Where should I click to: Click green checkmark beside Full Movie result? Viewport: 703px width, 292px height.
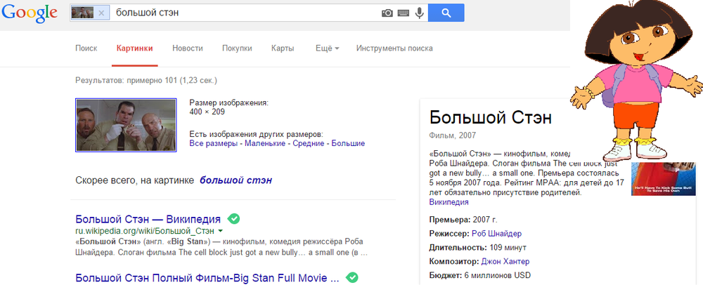pos(353,277)
